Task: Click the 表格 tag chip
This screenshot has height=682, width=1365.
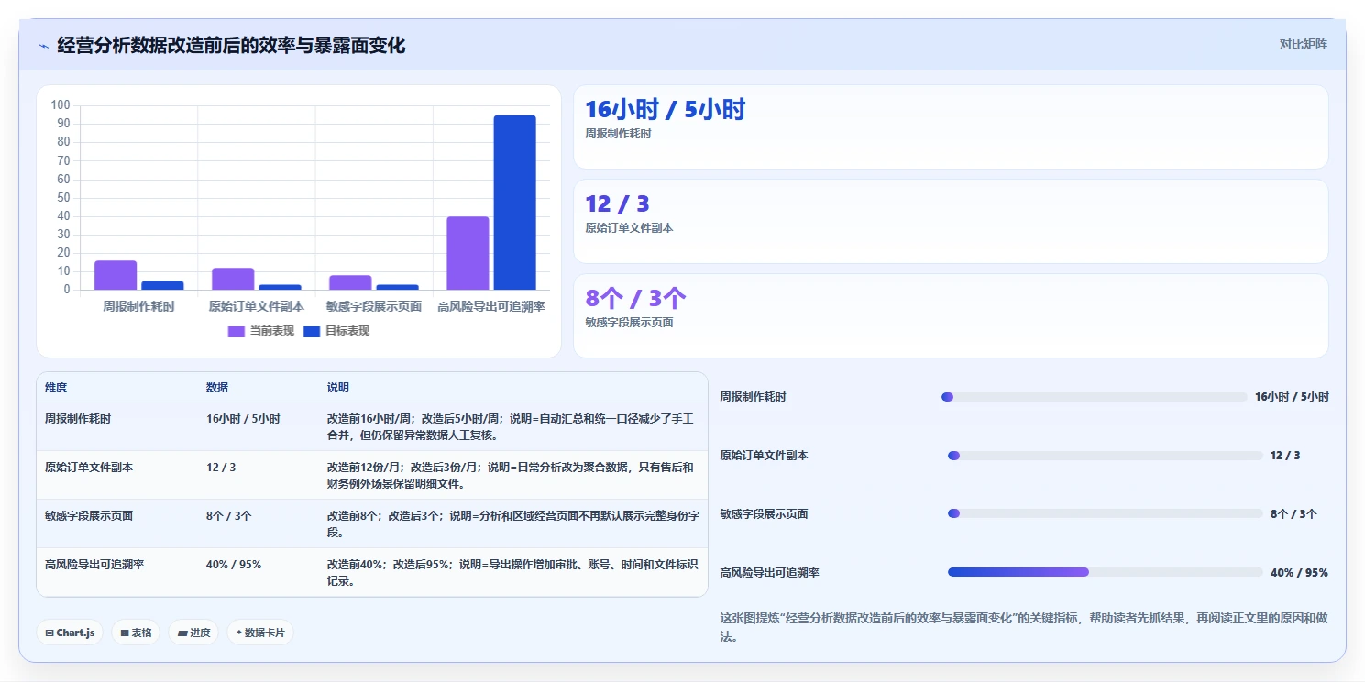Action: [x=136, y=632]
